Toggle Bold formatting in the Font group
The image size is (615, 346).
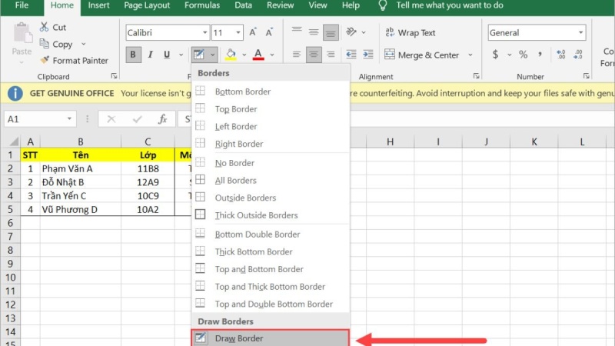(x=133, y=55)
